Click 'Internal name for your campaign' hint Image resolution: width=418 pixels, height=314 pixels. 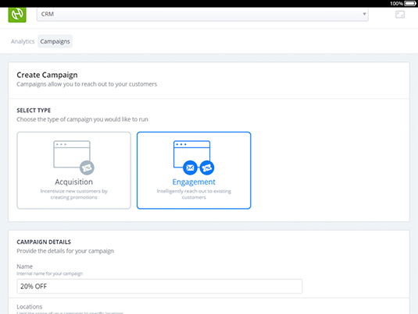point(49,273)
